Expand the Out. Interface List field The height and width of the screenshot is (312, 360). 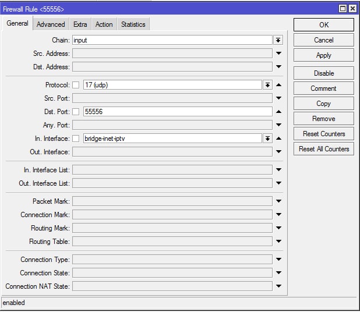(278, 183)
